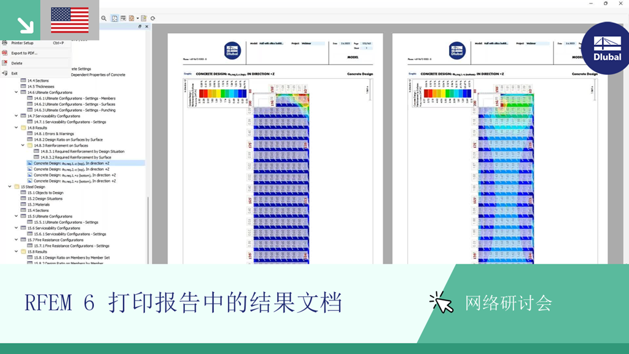Pin the navigator panel with the pin toggle
The height and width of the screenshot is (354, 629).
(140, 26)
